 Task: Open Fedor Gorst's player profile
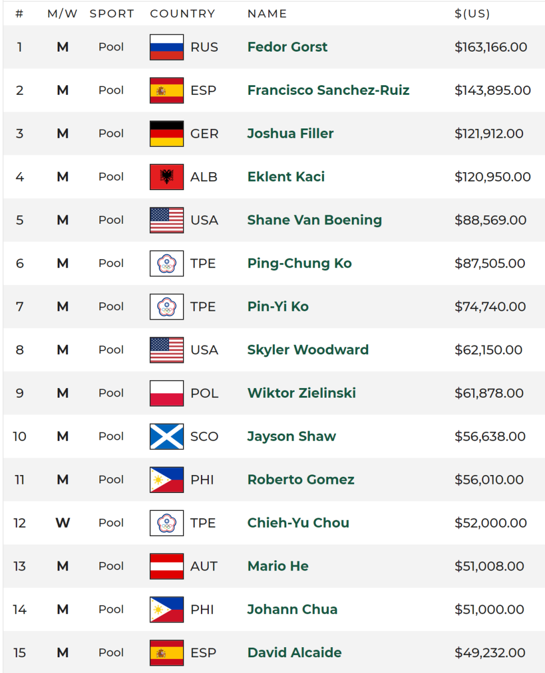pyautogui.click(x=287, y=47)
